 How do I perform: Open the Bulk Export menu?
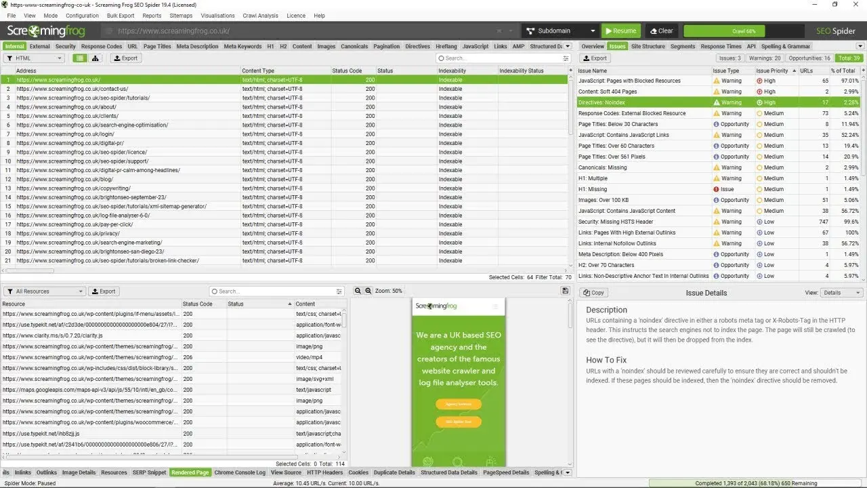coord(120,15)
